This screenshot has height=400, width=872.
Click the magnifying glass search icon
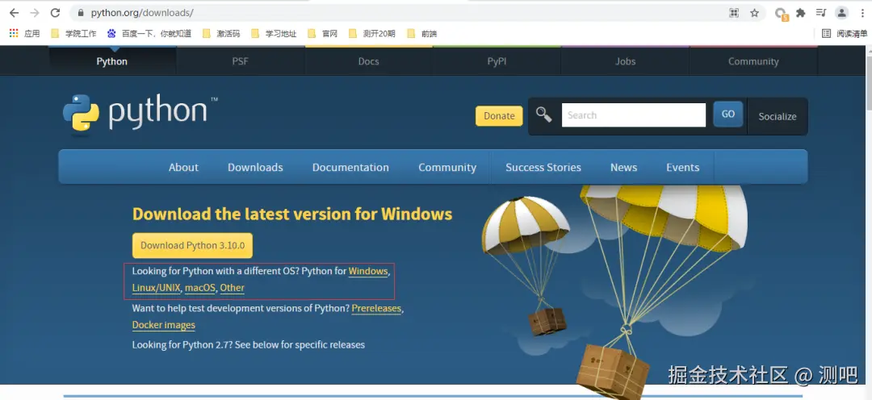(543, 115)
